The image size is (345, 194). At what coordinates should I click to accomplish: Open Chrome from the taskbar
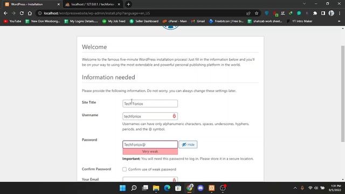click(x=189, y=188)
